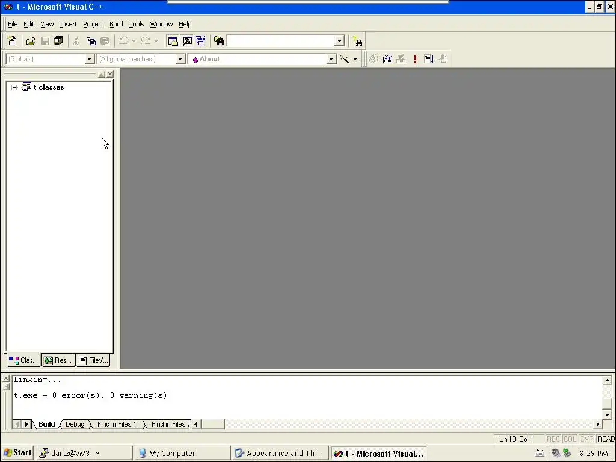Click the Undo arrow icon
The width and height of the screenshot is (616, 462).
[124, 41]
